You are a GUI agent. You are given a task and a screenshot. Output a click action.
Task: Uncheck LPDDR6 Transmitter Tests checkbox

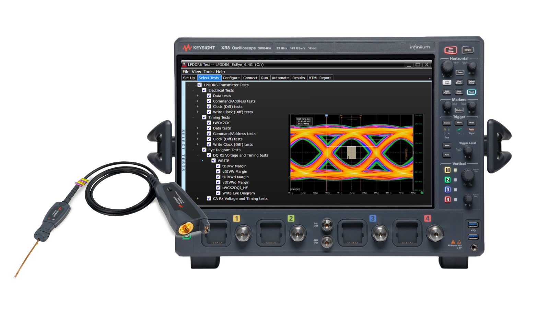199,85
